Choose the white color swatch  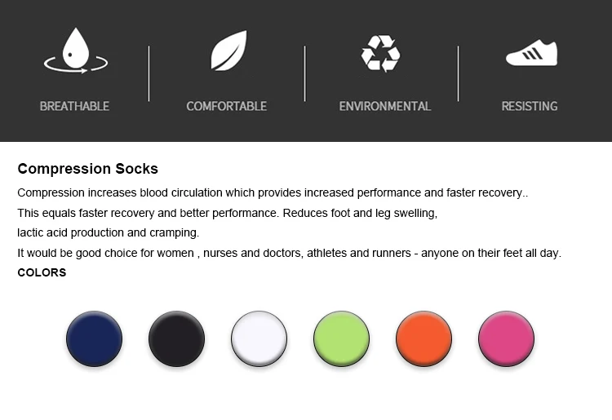(259, 338)
